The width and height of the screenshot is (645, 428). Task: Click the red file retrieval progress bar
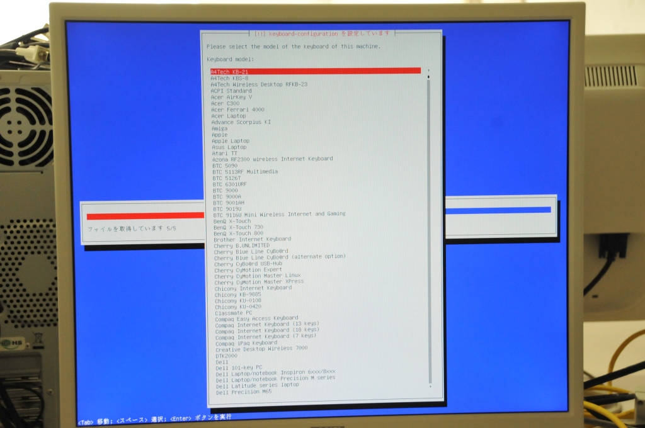click(x=145, y=216)
